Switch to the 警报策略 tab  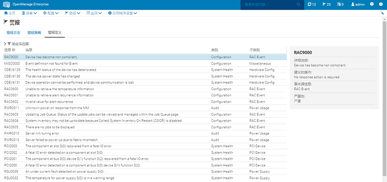click(x=34, y=32)
